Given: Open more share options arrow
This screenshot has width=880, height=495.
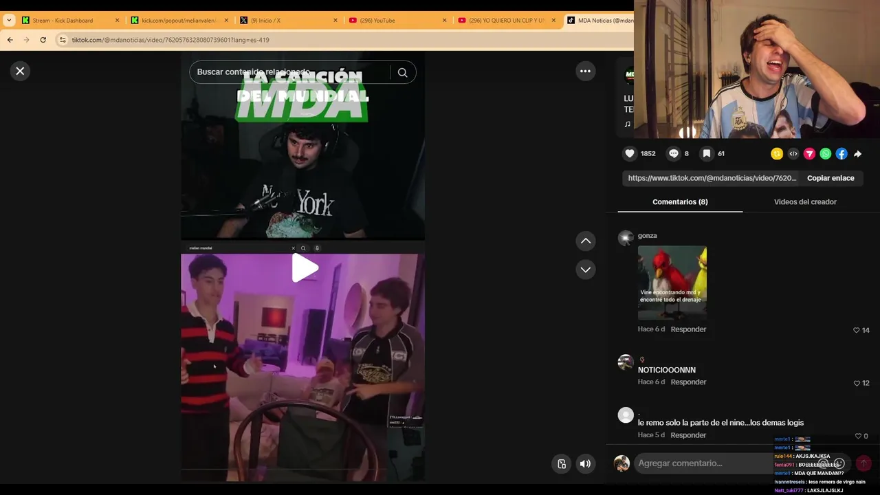Looking at the screenshot, I should (x=857, y=154).
